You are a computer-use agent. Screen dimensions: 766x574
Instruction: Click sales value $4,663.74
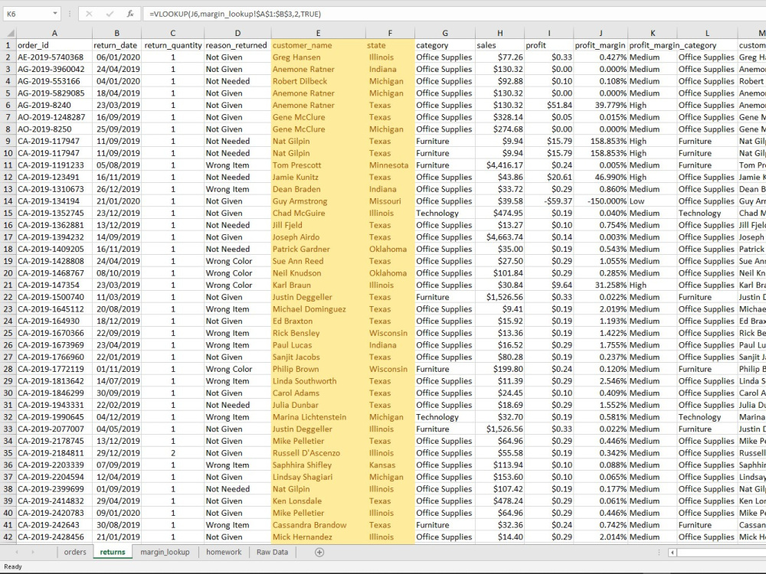pos(499,236)
